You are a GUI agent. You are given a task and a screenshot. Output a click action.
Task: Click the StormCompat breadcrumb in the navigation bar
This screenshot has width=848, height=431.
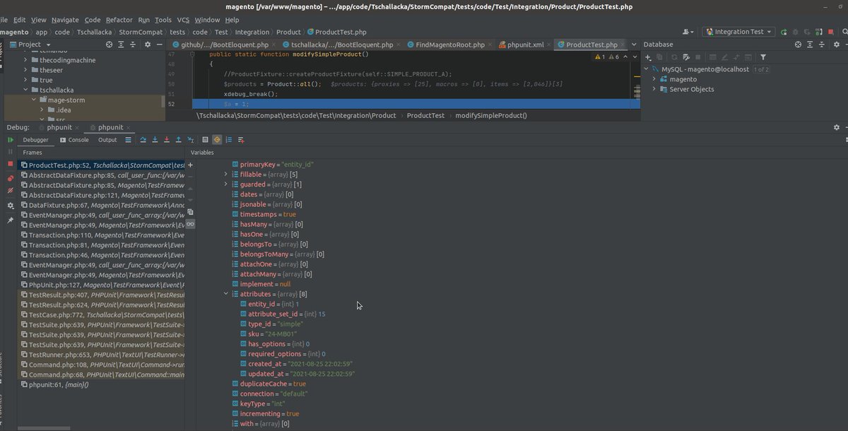(x=141, y=32)
